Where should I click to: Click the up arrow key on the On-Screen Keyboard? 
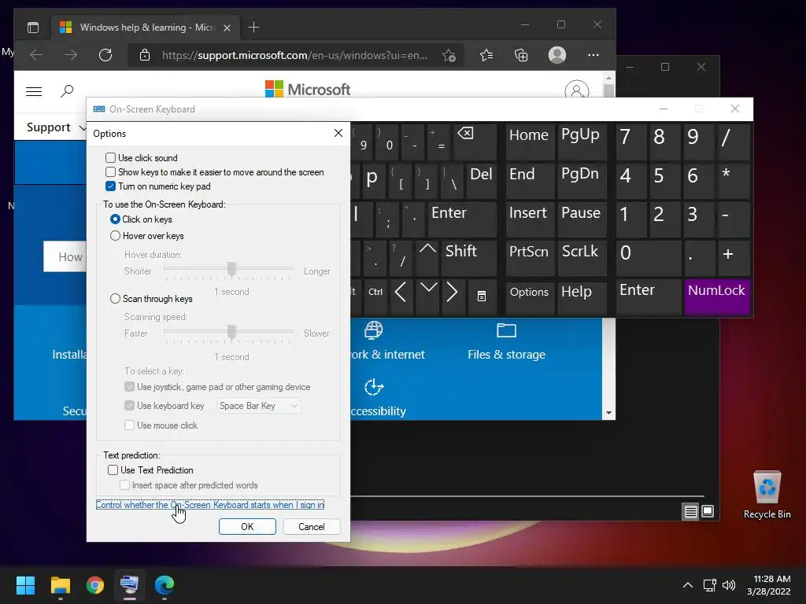(427, 257)
